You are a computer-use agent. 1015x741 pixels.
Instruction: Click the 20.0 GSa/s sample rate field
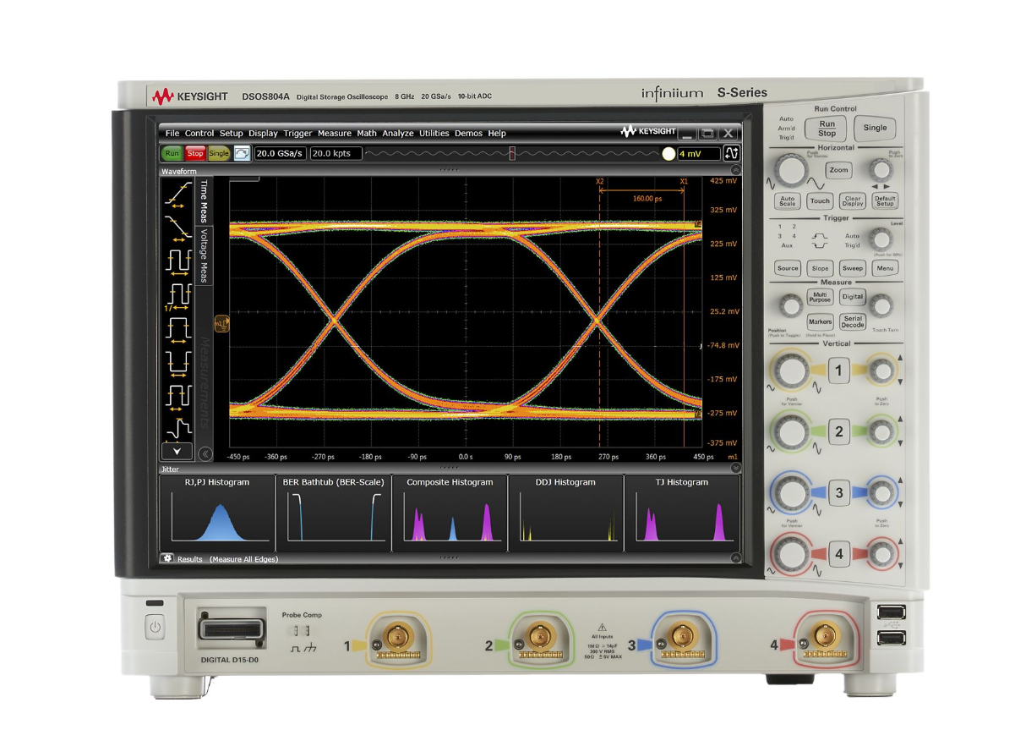[281, 153]
